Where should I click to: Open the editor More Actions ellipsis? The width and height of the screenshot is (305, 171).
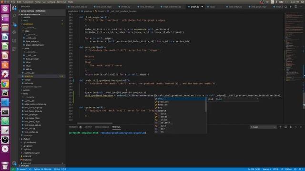pyautogui.click(x=301, y=7)
